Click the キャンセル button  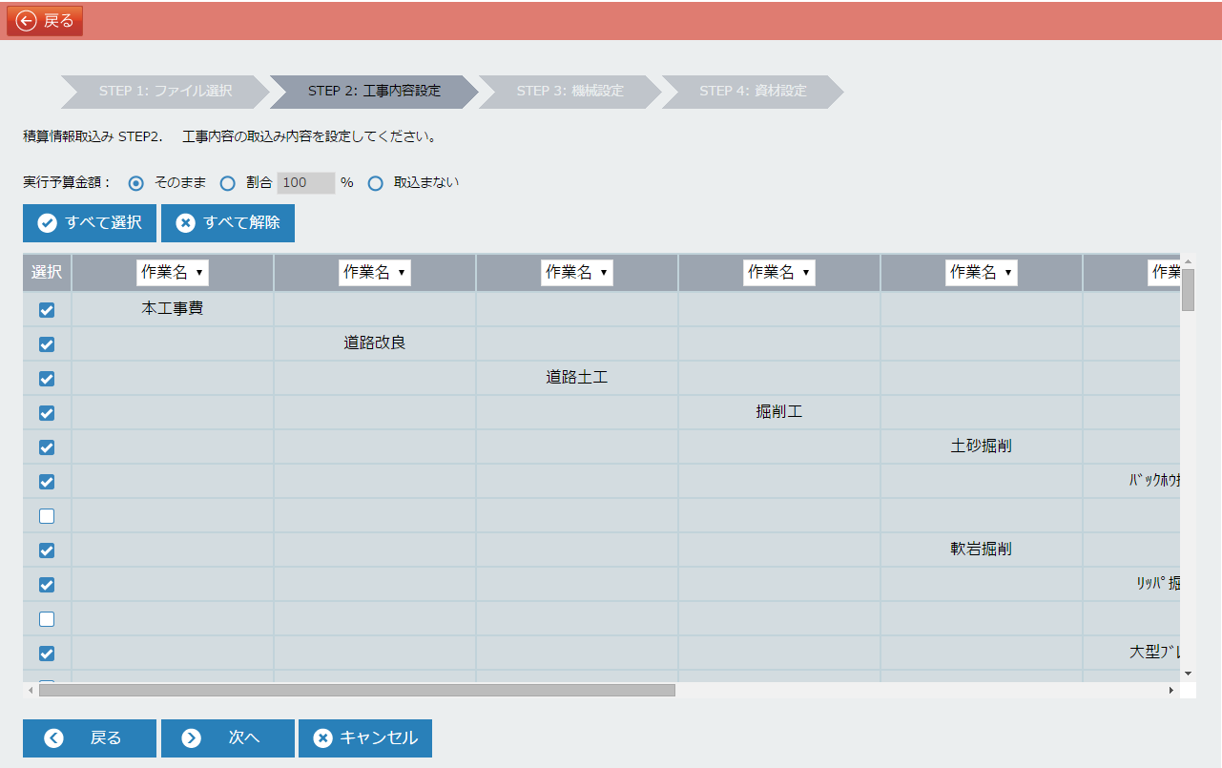[x=365, y=738]
